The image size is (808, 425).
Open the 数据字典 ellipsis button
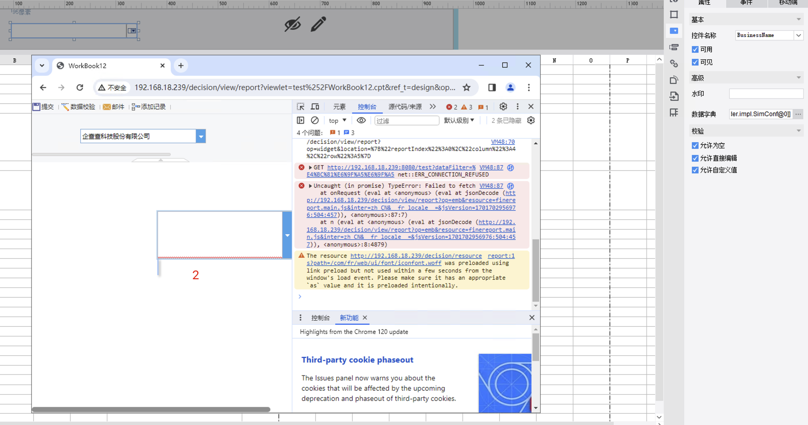798,114
